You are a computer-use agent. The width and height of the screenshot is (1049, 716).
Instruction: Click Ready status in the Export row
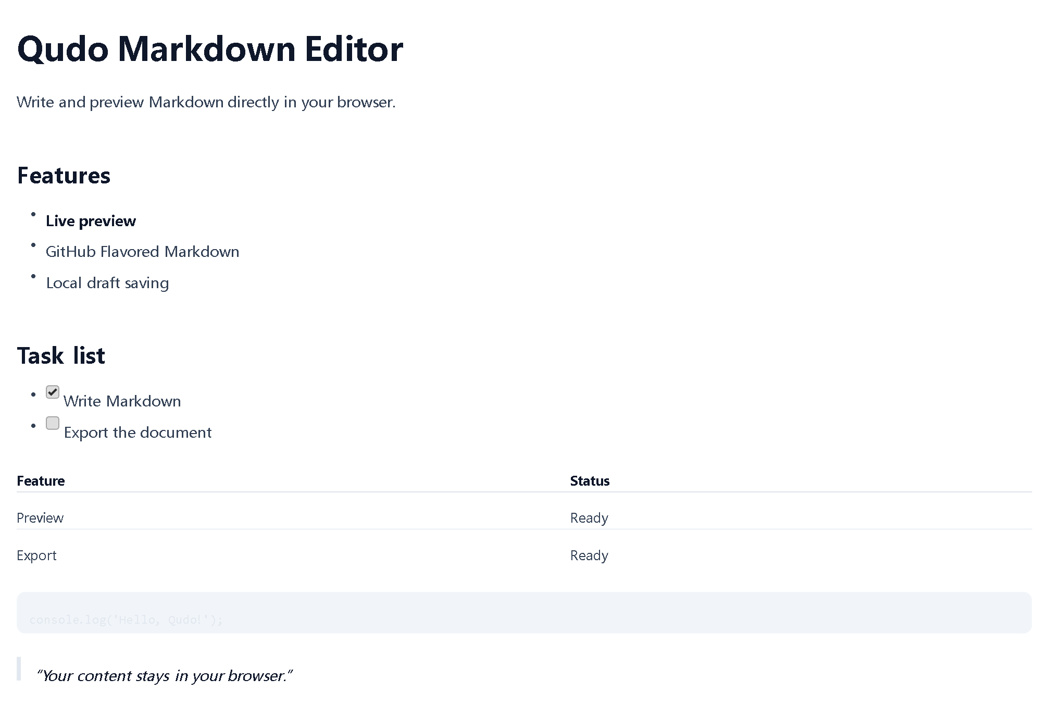pos(589,555)
